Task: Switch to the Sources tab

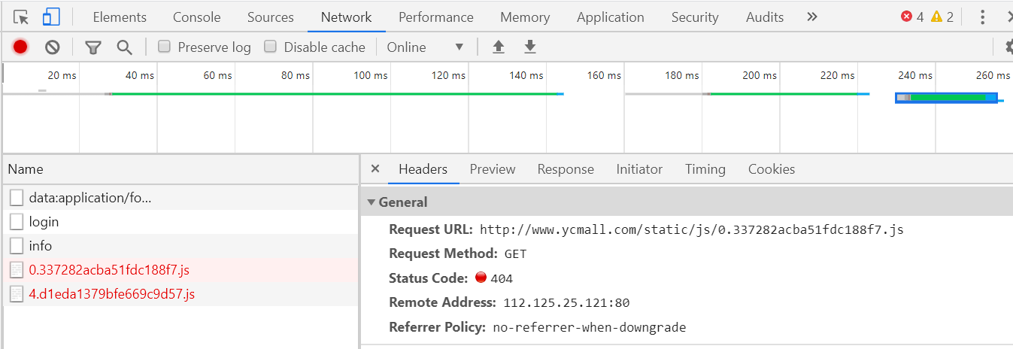Action: [271, 17]
